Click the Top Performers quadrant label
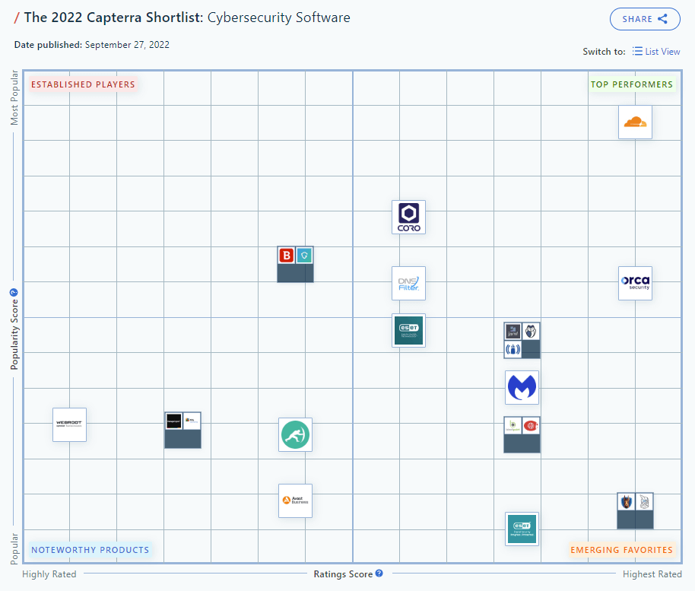 coord(632,84)
